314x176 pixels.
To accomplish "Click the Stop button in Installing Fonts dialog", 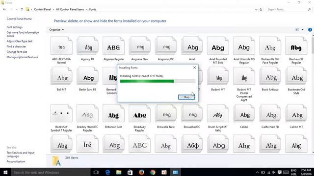I will (186, 97).
